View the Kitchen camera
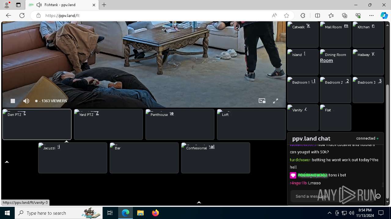Viewport: 391px width, 219px height. click(x=368, y=34)
